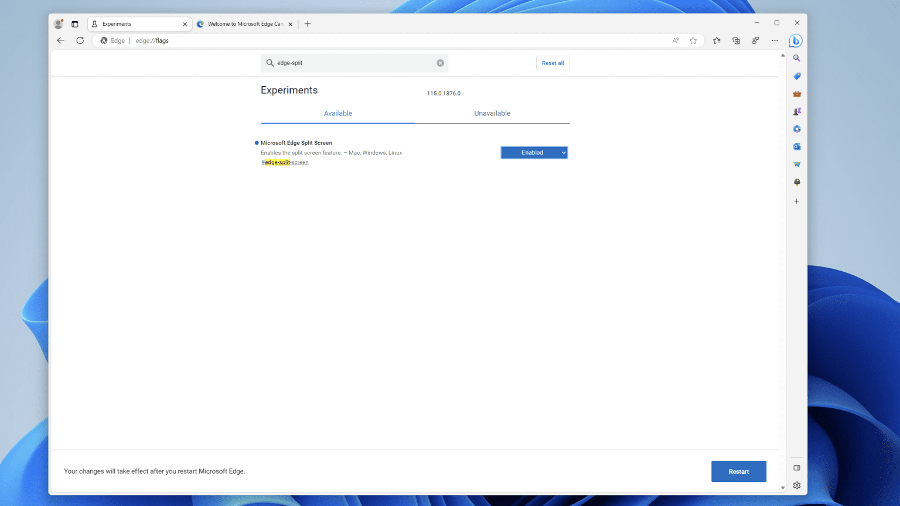Screen dimensions: 900x506
Task: Open Drop from the sidebar
Action: (x=796, y=163)
